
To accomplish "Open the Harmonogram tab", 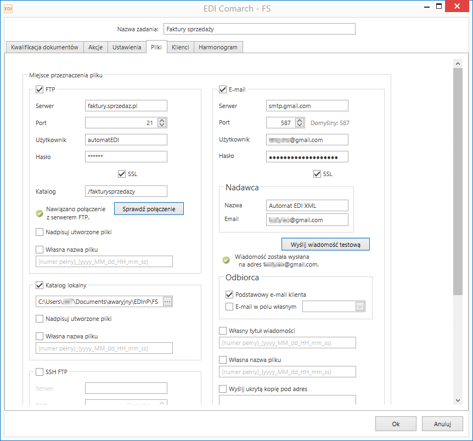I will pyautogui.click(x=218, y=47).
